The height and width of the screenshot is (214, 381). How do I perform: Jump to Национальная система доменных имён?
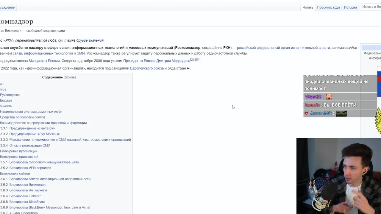pyautogui.click(x=31, y=112)
